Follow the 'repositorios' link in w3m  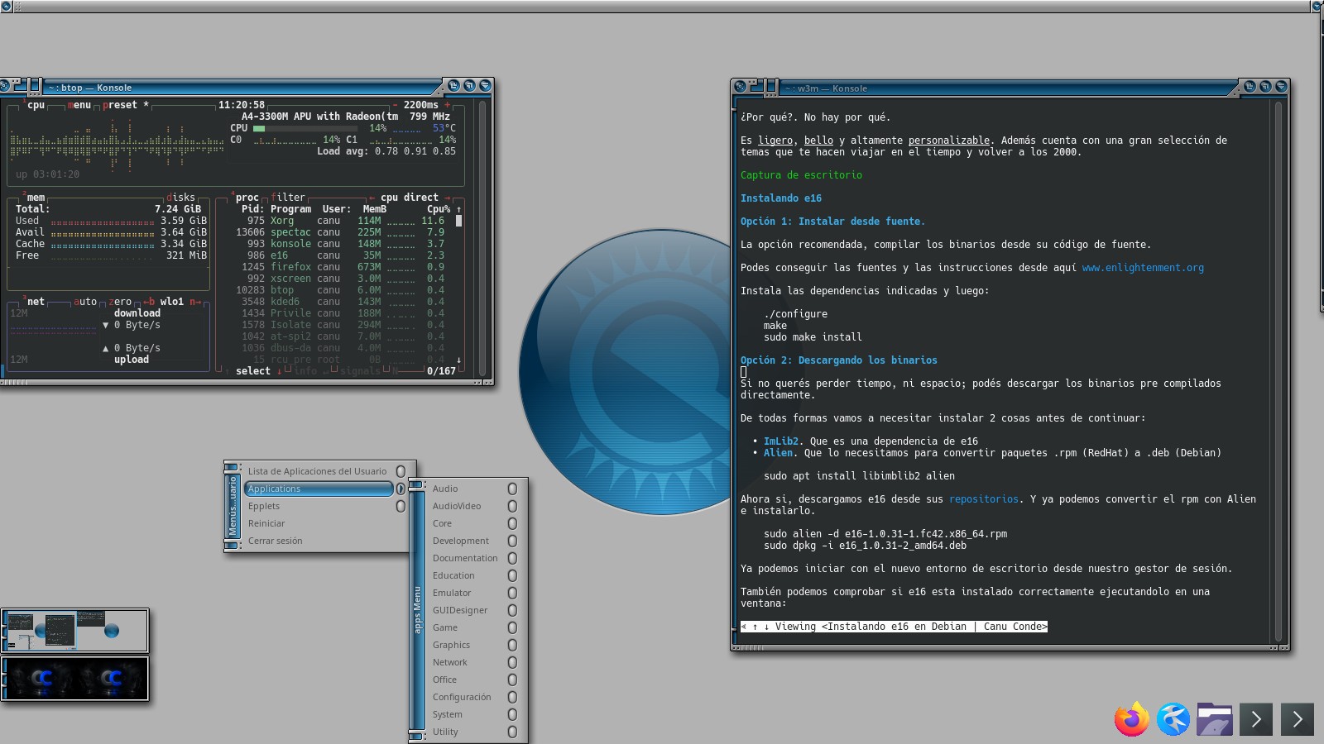tap(984, 499)
